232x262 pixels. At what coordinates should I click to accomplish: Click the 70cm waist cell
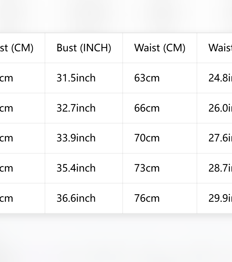point(160,138)
